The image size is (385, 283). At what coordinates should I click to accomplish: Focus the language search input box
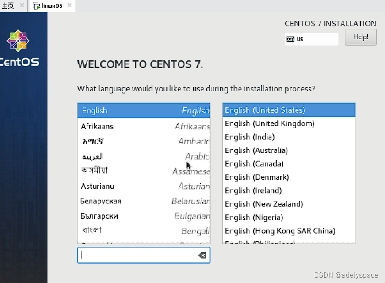tap(144, 255)
